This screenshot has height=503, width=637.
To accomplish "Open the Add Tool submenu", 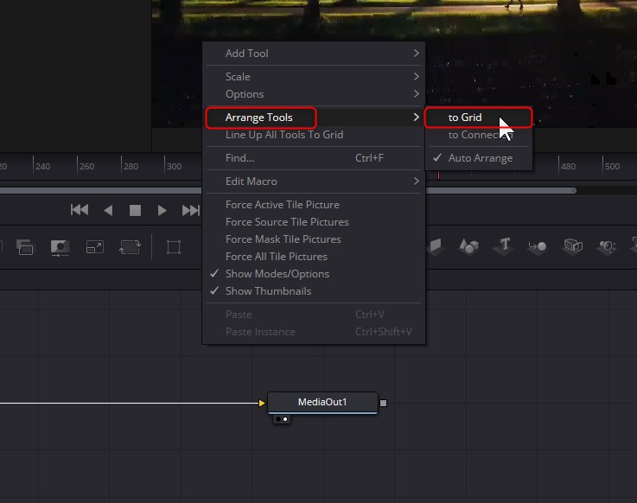I will pos(314,54).
